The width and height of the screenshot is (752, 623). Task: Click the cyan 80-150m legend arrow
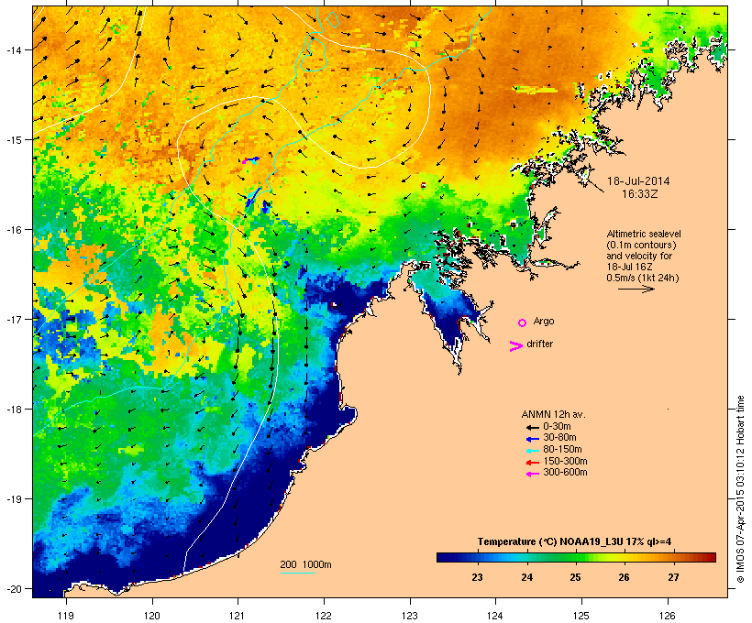532,451
